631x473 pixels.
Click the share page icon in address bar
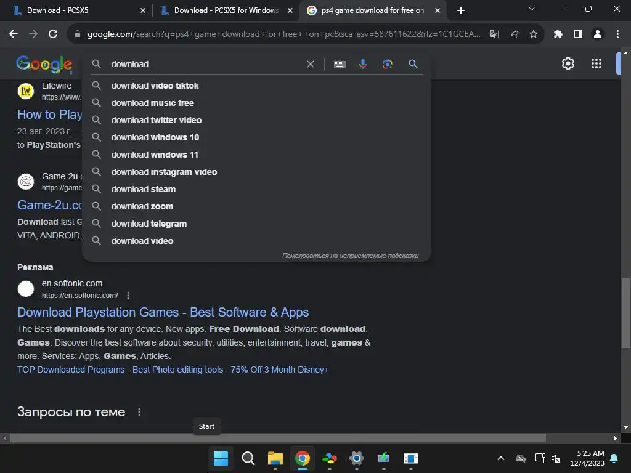513,34
